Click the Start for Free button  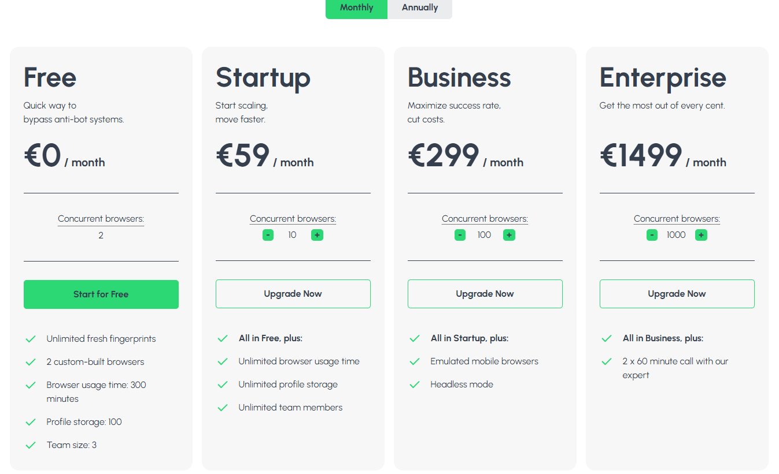(101, 294)
